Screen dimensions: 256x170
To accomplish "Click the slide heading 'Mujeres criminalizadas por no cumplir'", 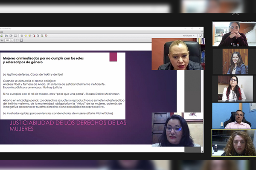I will pos(43,60).
